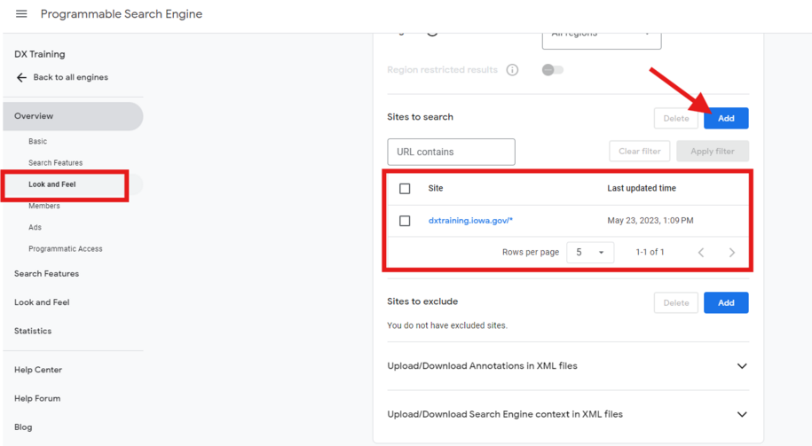Image resolution: width=812 pixels, height=446 pixels.
Task: Open the Statistics section
Action: 33,331
